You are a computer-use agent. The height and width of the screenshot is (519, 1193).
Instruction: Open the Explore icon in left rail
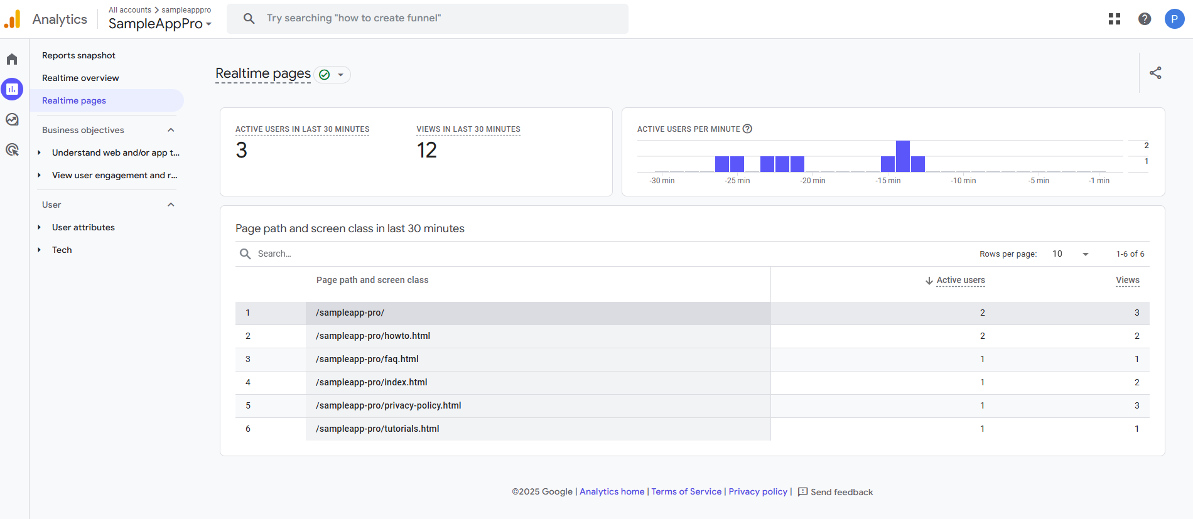[x=12, y=119]
